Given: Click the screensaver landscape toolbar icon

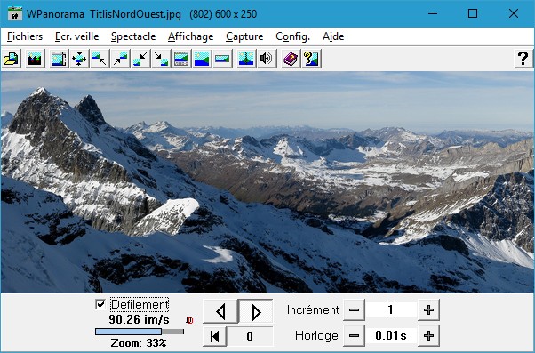Looking at the screenshot, I should (35, 59).
